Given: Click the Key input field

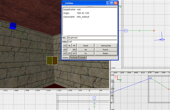Looking at the screenshot, I should click(92, 38).
